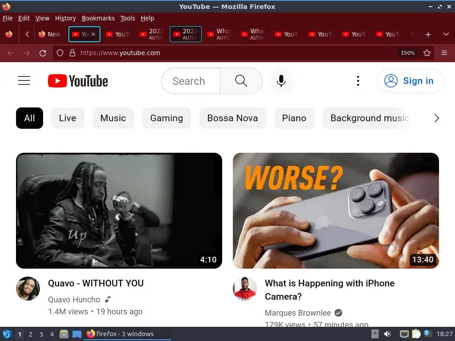Image resolution: width=455 pixels, height=341 pixels.
Task: Switch to the first 'Wha' autoplay tab
Action: (x=220, y=34)
